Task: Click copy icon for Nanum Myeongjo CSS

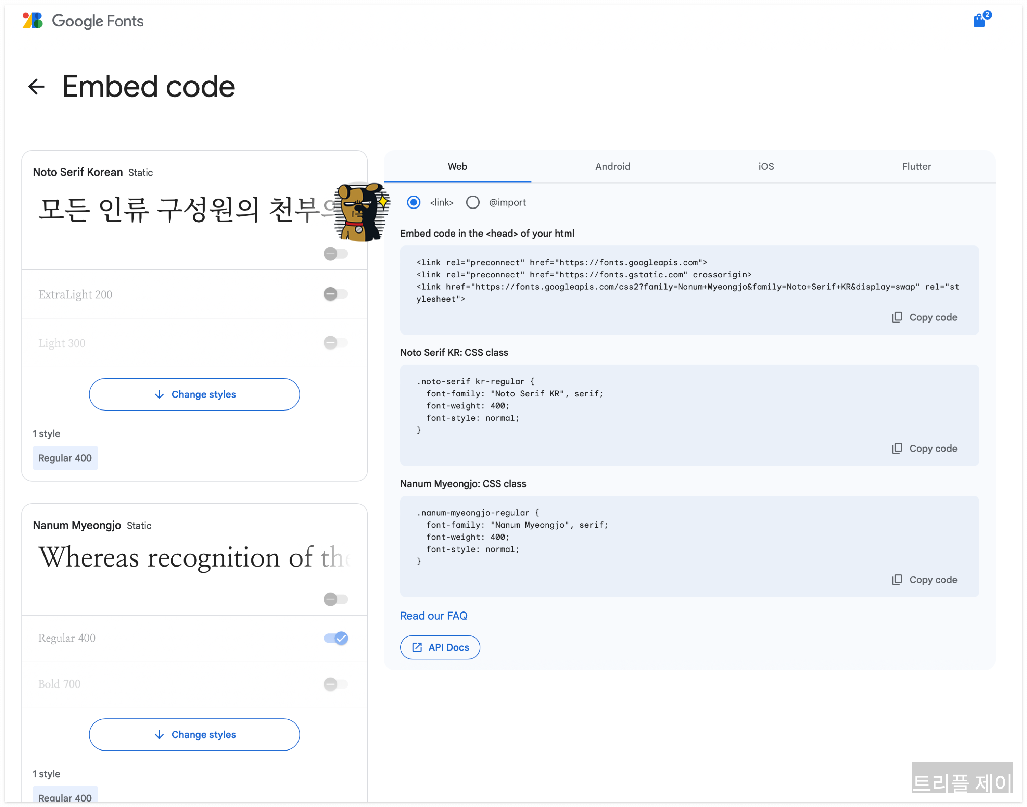Action: 897,580
